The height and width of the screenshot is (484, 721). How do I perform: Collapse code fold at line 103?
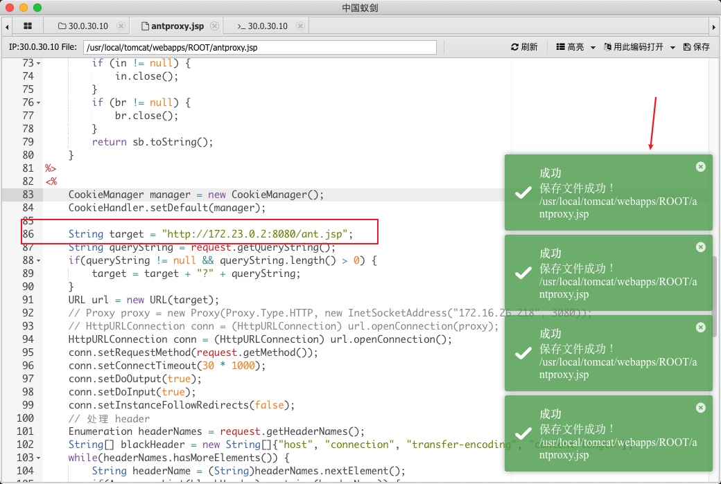tap(39, 458)
